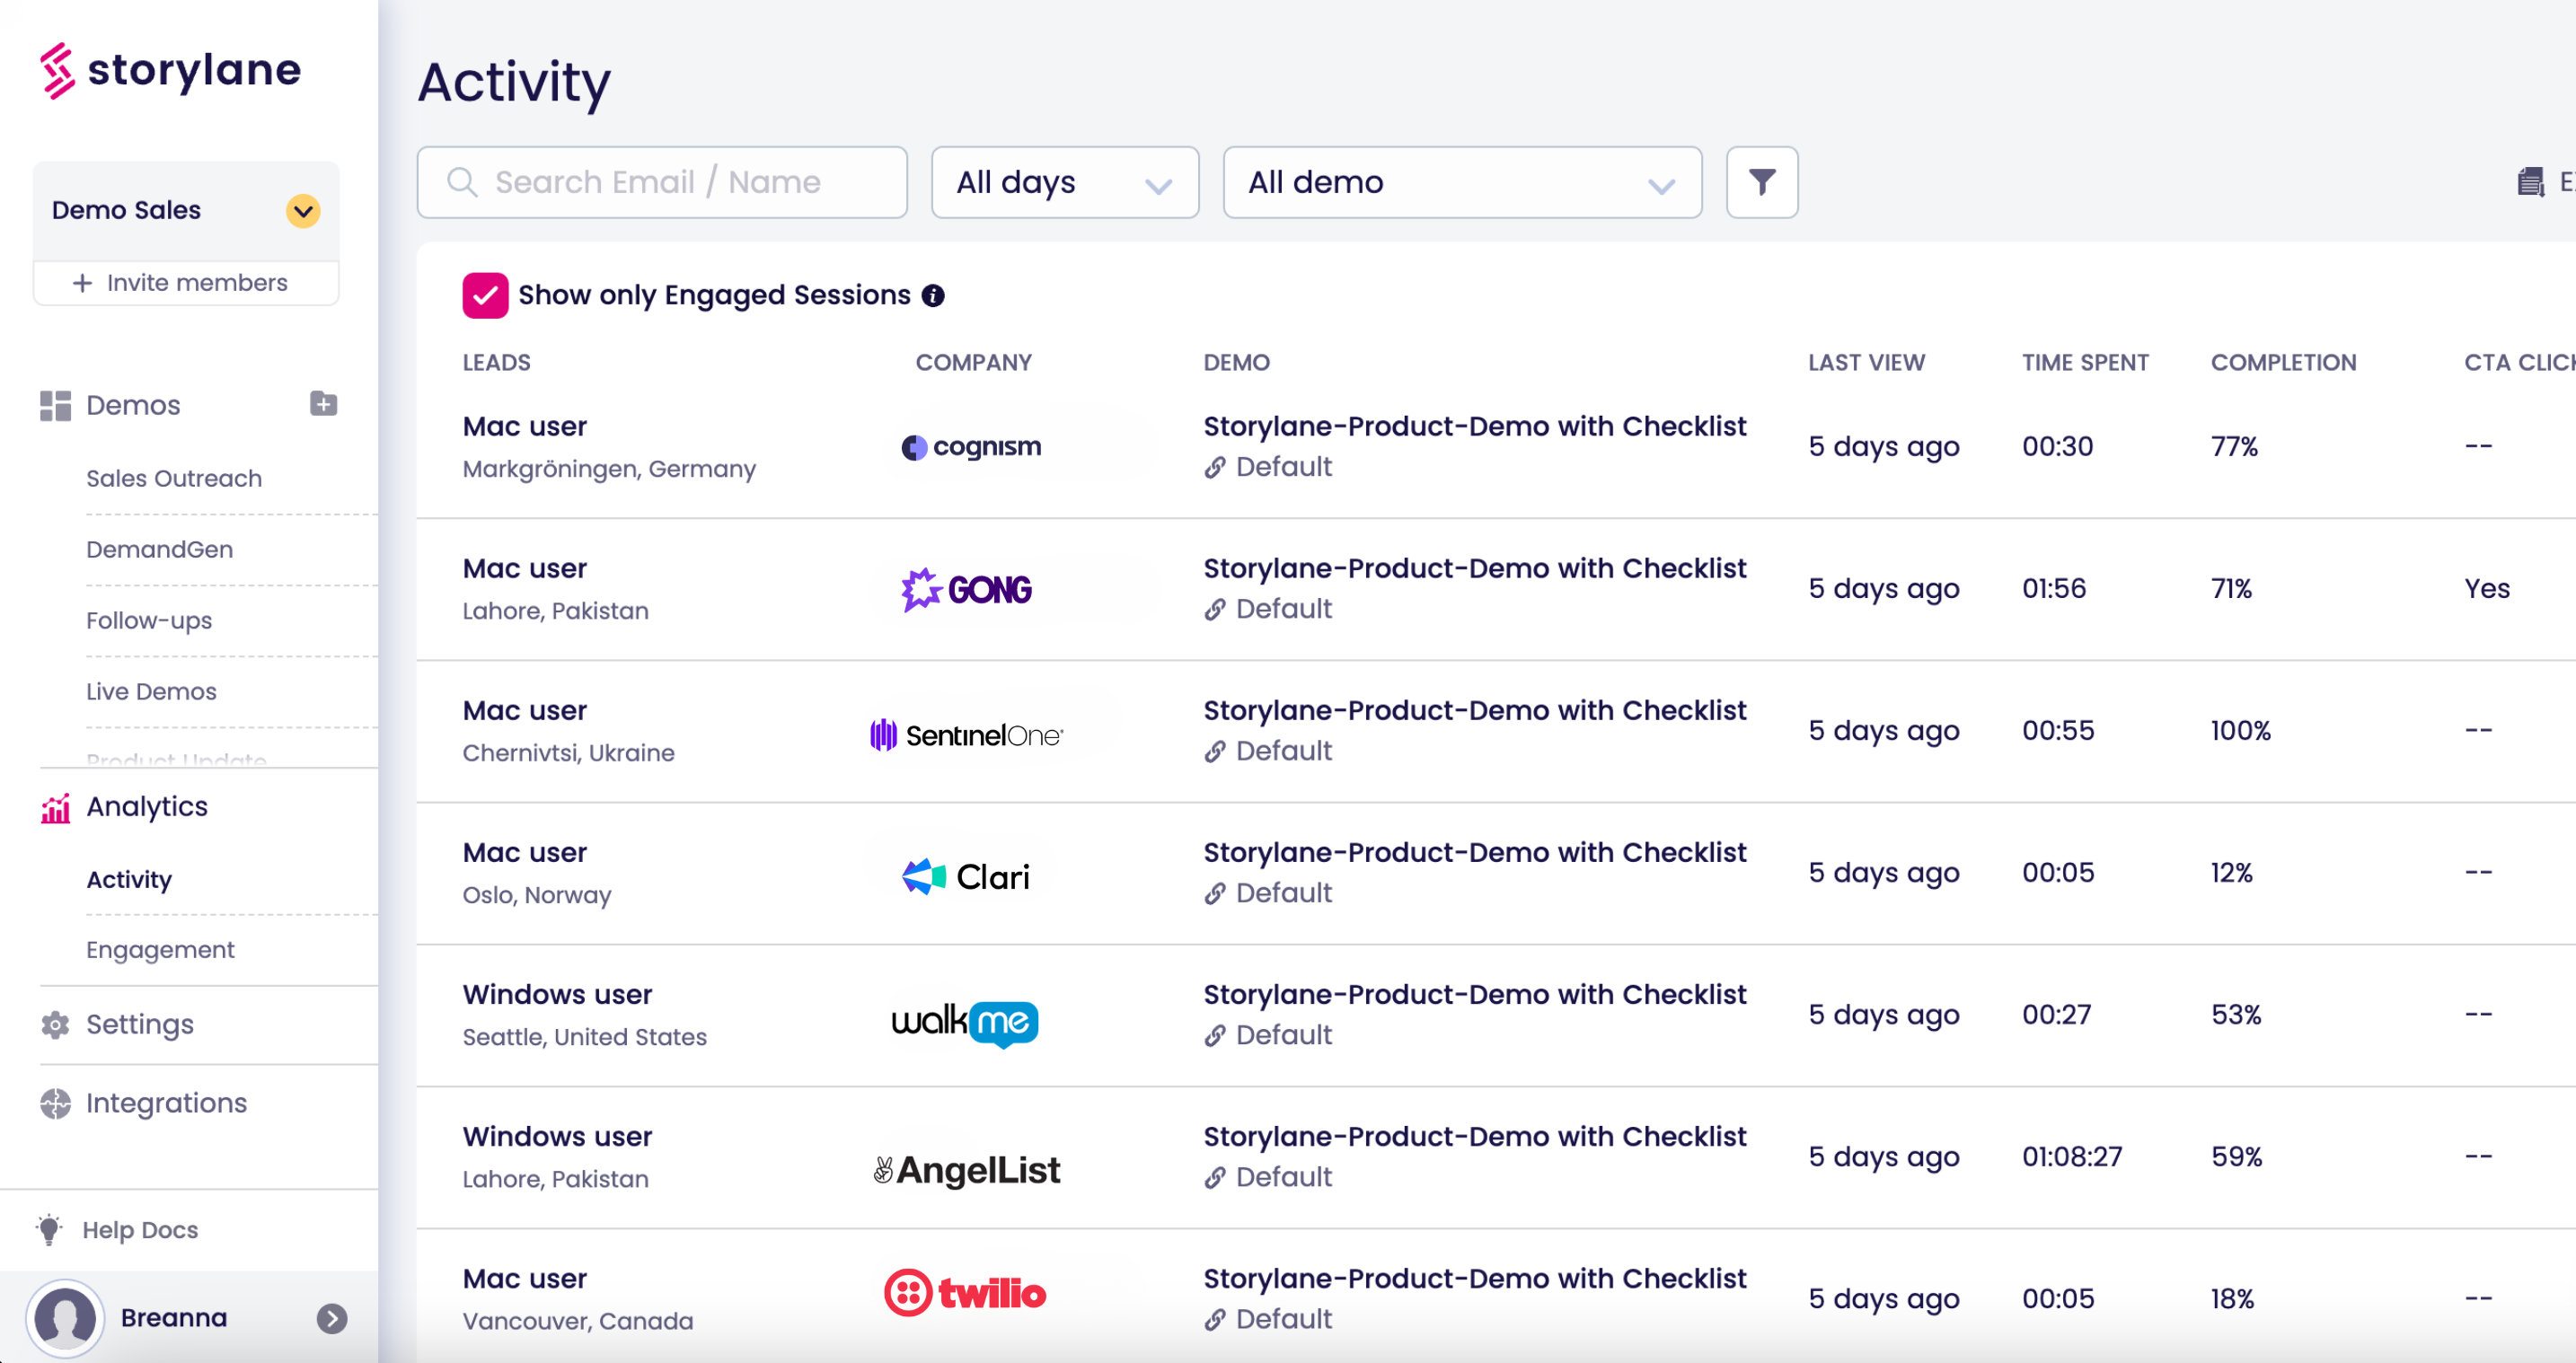This screenshot has width=2576, height=1363.
Task: Uncheck Show only Engaged Sessions checkbox
Action: (x=485, y=295)
